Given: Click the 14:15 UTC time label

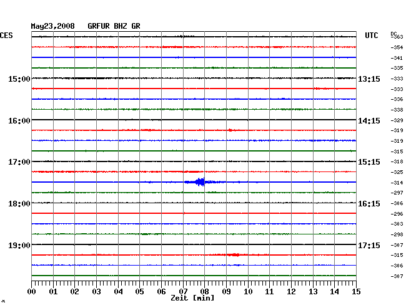Looking at the screenshot, I should pyautogui.click(x=369, y=121).
